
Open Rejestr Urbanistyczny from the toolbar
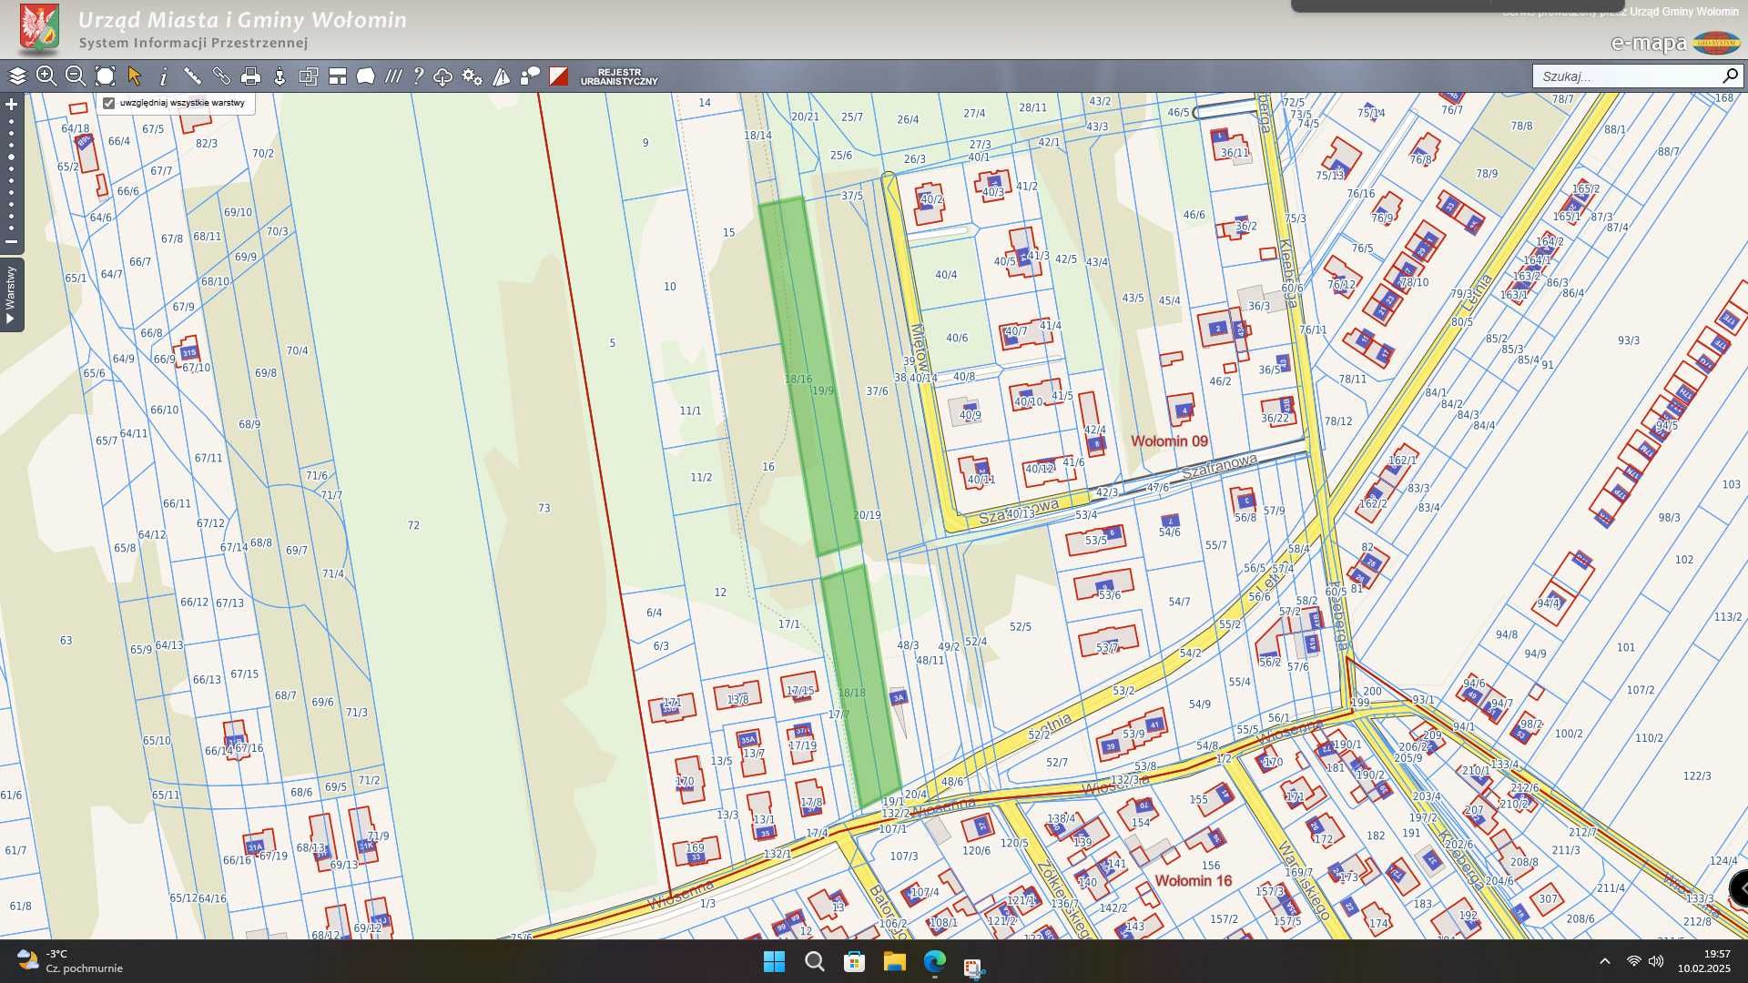619,76
